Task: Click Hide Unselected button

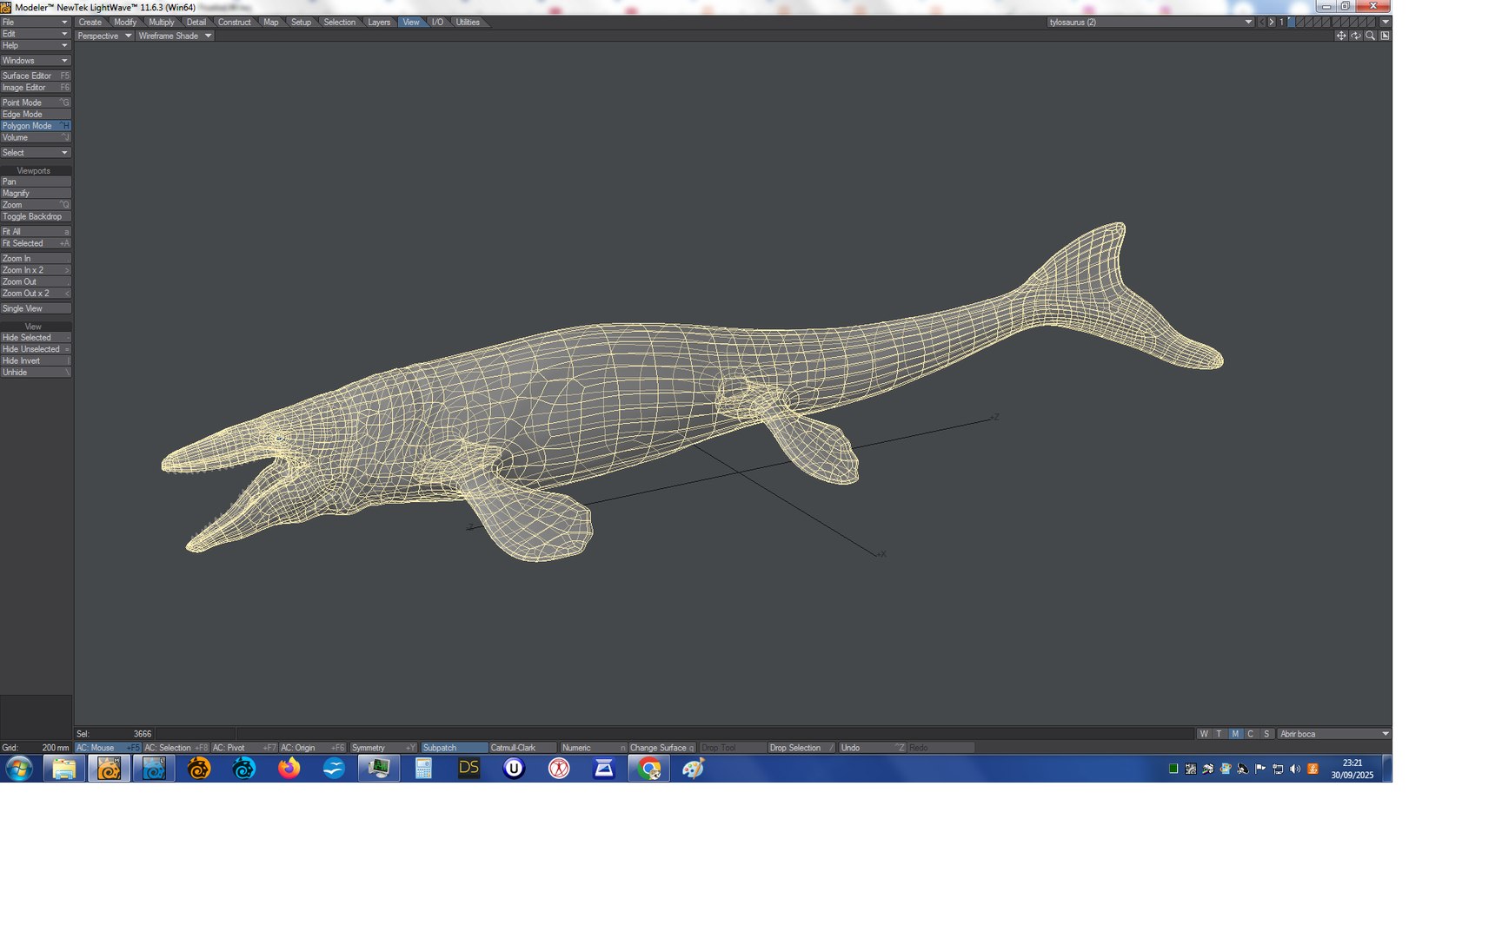Action: coord(36,349)
